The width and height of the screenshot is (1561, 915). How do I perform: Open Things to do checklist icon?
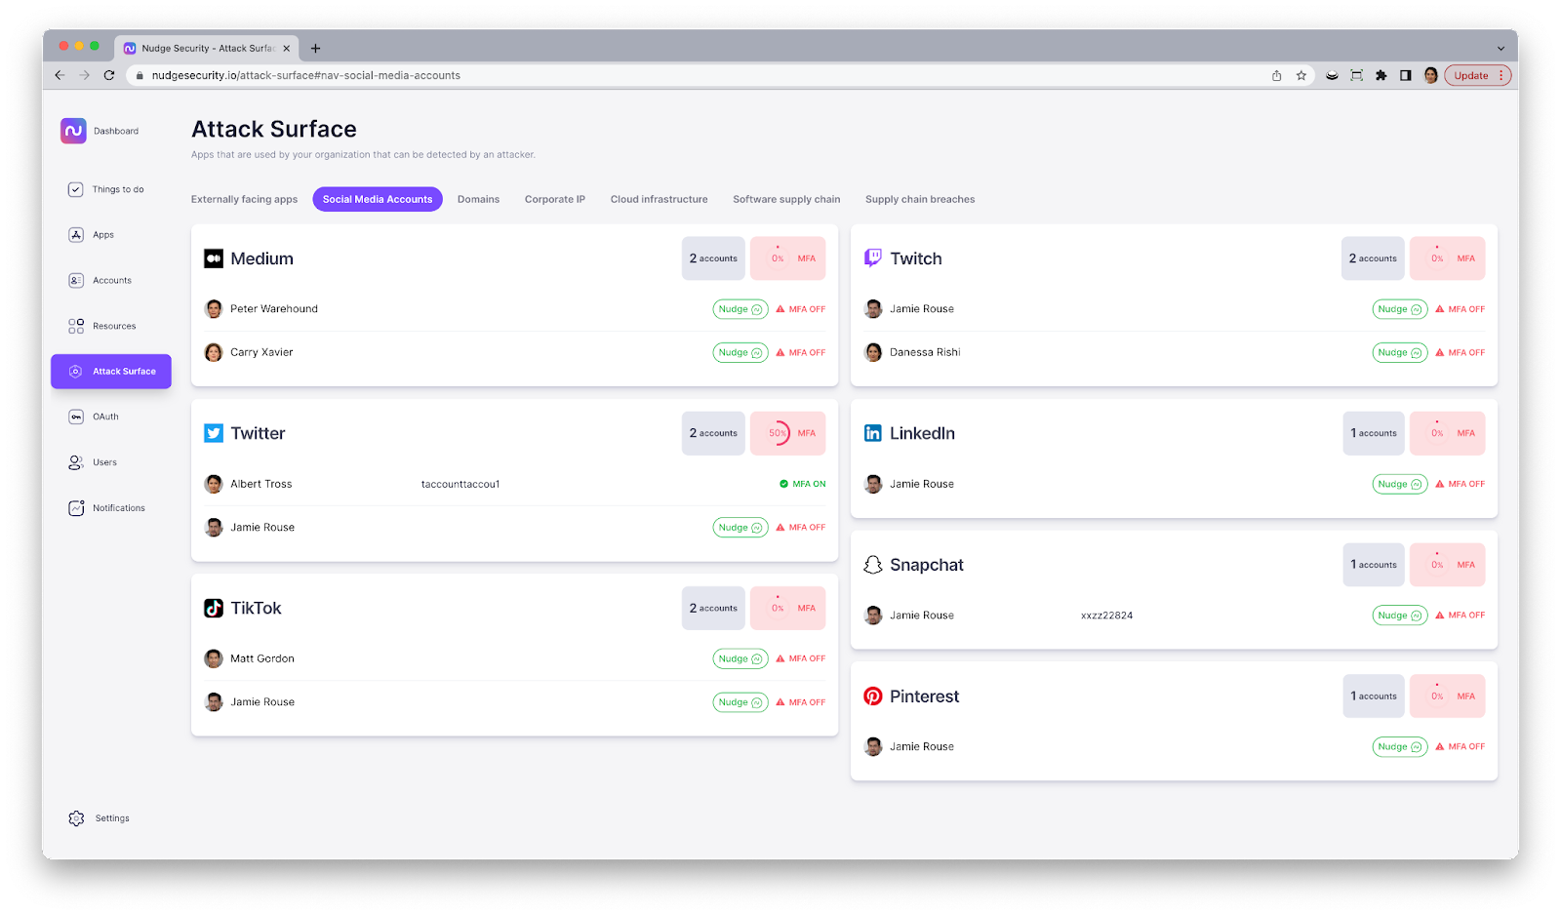[75, 189]
